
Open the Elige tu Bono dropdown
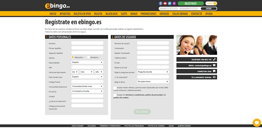(x=153, y=82)
